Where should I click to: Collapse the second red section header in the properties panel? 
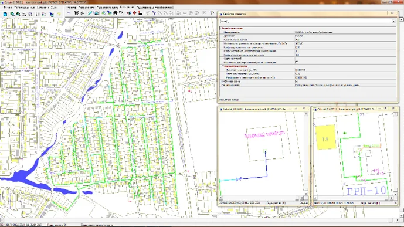coord(223,66)
